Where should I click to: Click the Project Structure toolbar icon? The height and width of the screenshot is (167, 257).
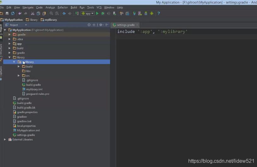[127, 13]
